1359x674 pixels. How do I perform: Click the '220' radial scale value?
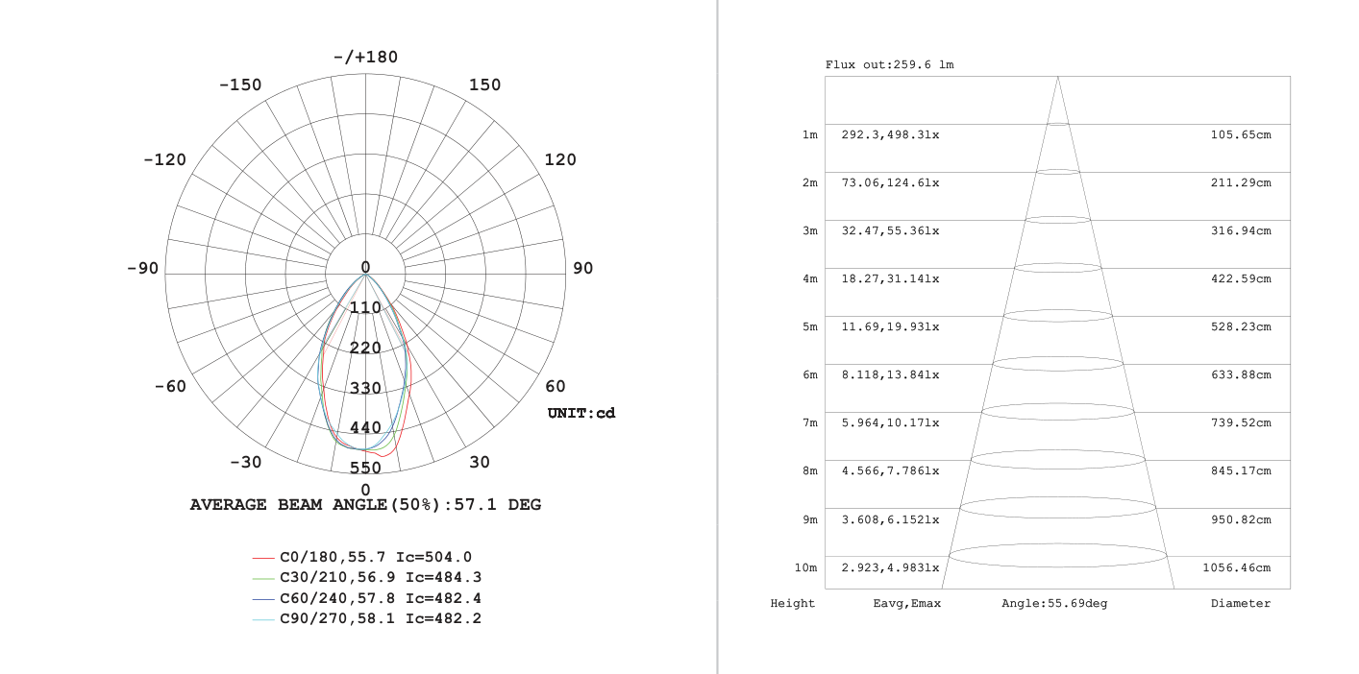[x=365, y=348]
